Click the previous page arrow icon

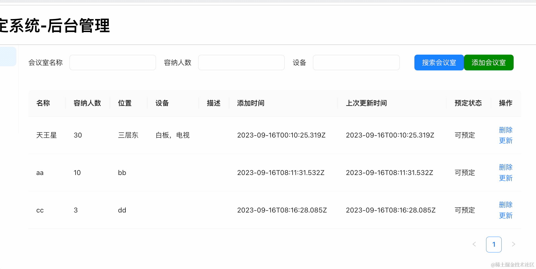474,244
